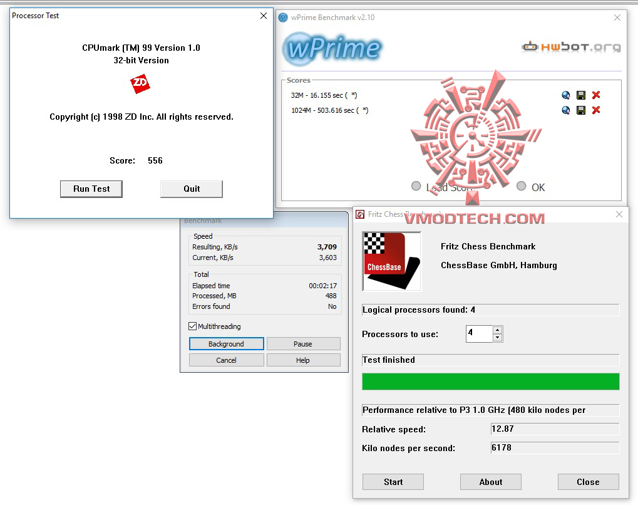Click Performance relative to P3 text field

click(491, 410)
